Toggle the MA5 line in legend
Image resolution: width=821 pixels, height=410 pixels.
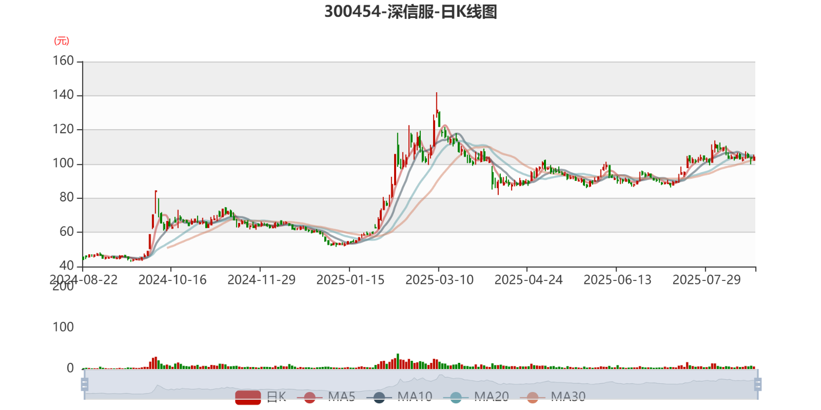326,397
